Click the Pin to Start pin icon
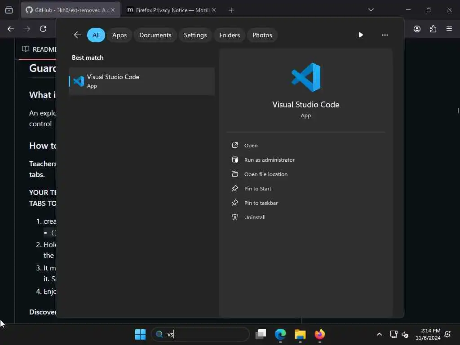Screen dimensions: 460x345 [x=234, y=188]
